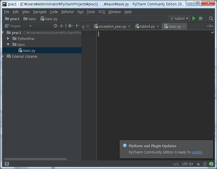Close the exception_prac.py tab

129,26
